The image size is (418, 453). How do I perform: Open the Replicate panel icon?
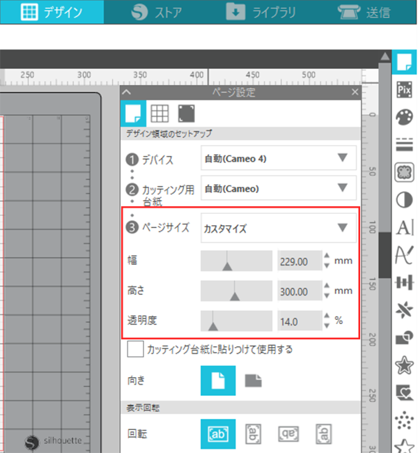click(x=404, y=309)
